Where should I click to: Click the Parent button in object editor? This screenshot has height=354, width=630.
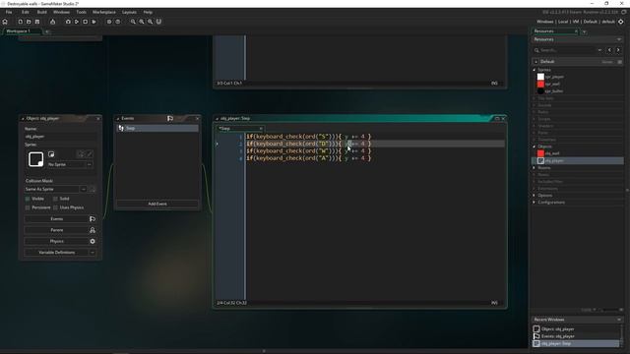click(x=57, y=230)
